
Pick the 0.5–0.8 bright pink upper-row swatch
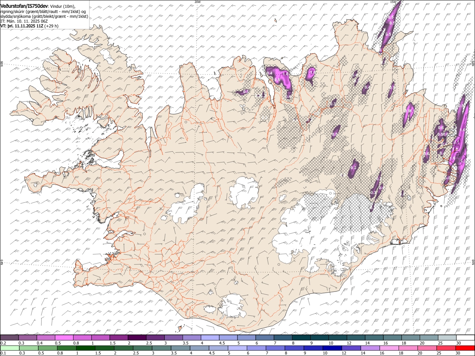tap(64, 337)
